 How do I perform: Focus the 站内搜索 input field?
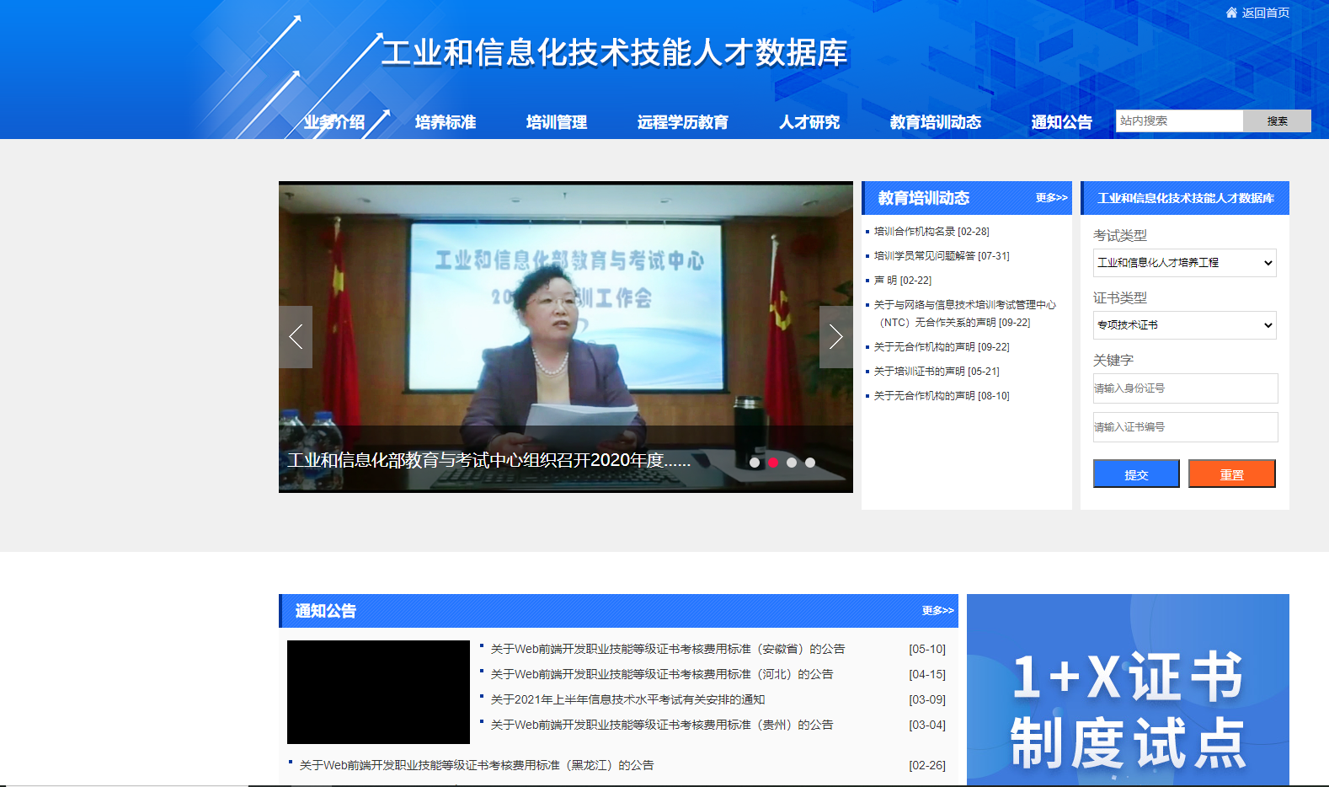(1180, 120)
